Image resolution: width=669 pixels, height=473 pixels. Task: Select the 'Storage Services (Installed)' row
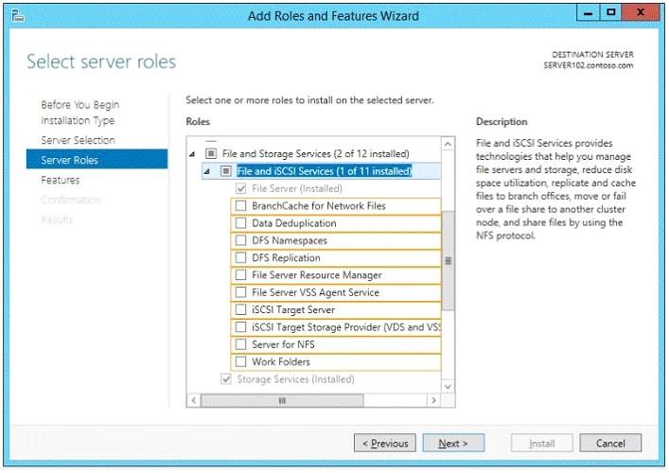[295, 379]
